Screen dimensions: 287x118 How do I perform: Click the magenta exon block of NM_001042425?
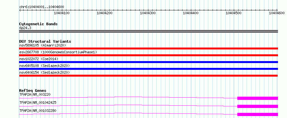(258, 106)
